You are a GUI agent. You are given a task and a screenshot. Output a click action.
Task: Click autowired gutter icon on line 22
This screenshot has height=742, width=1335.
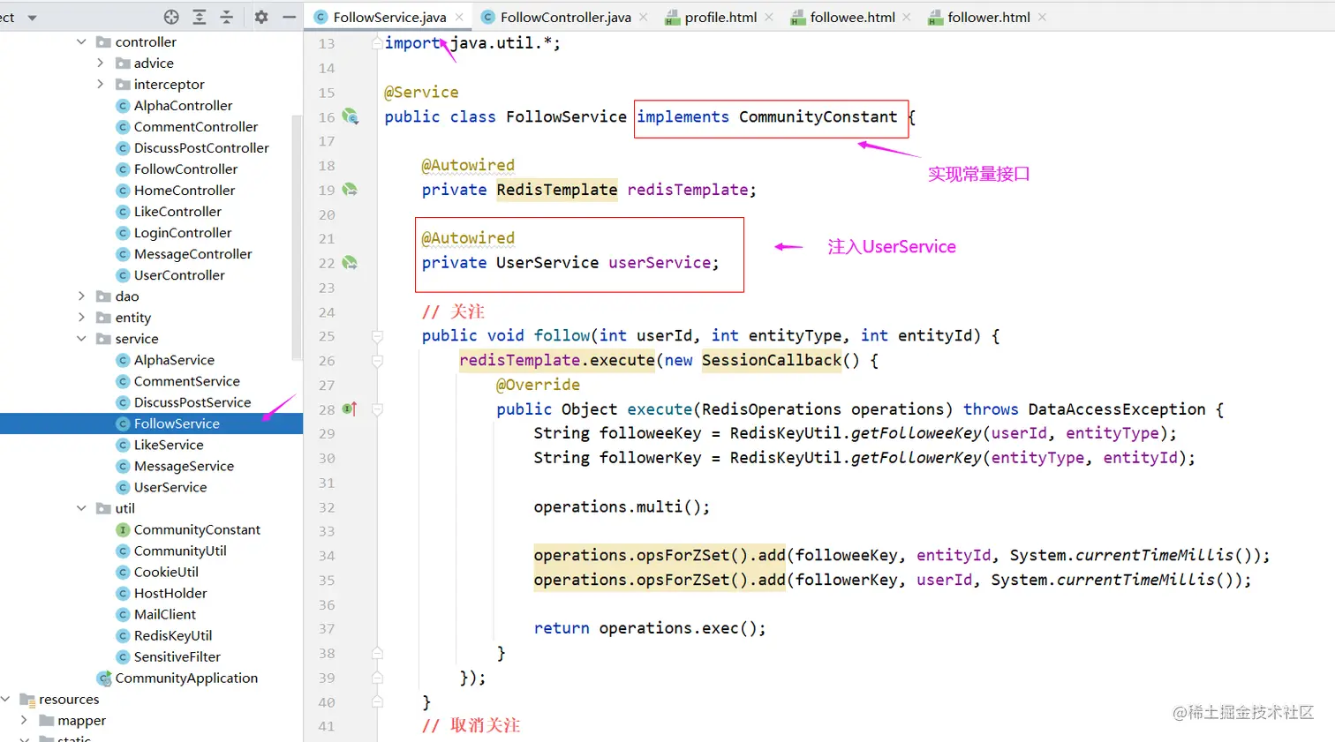tap(351, 263)
